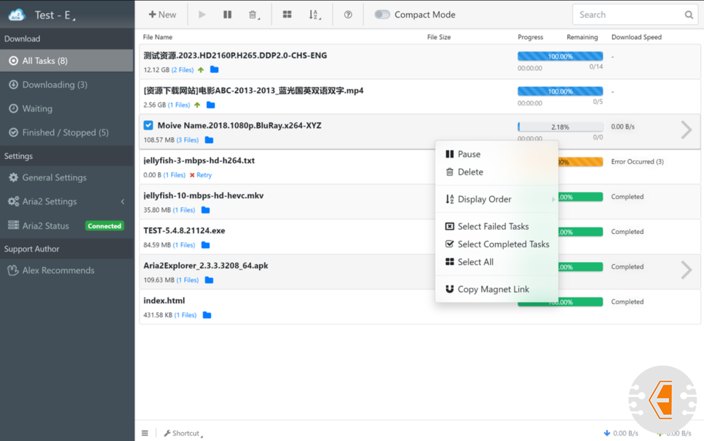This screenshot has height=441, width=704.
Task: Click into the Search input field
Action: (626, 14)
